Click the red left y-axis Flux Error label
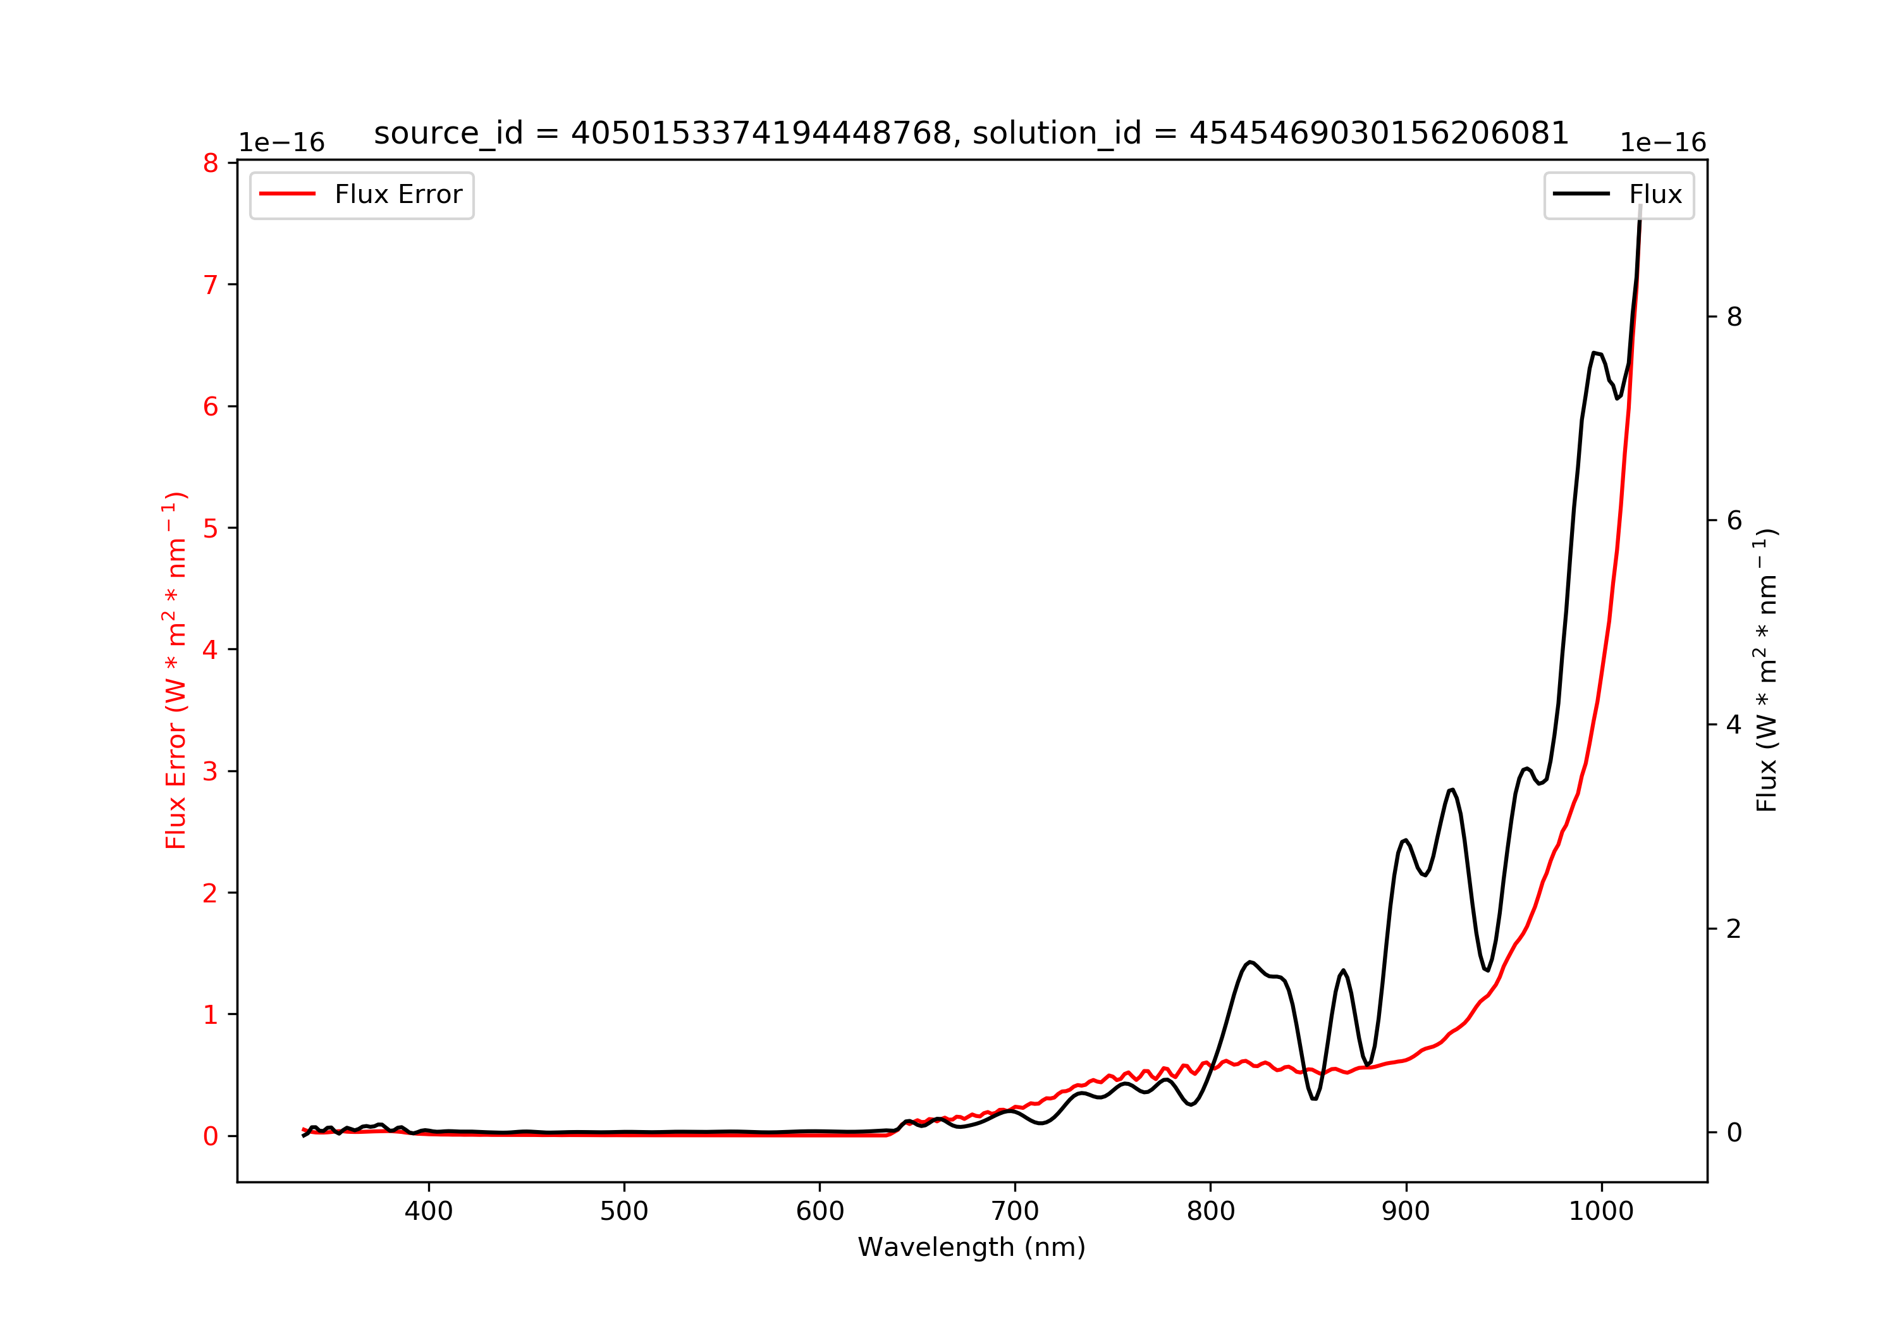Viewport: 1897px width, 1328px height. (x=175, y=670)
